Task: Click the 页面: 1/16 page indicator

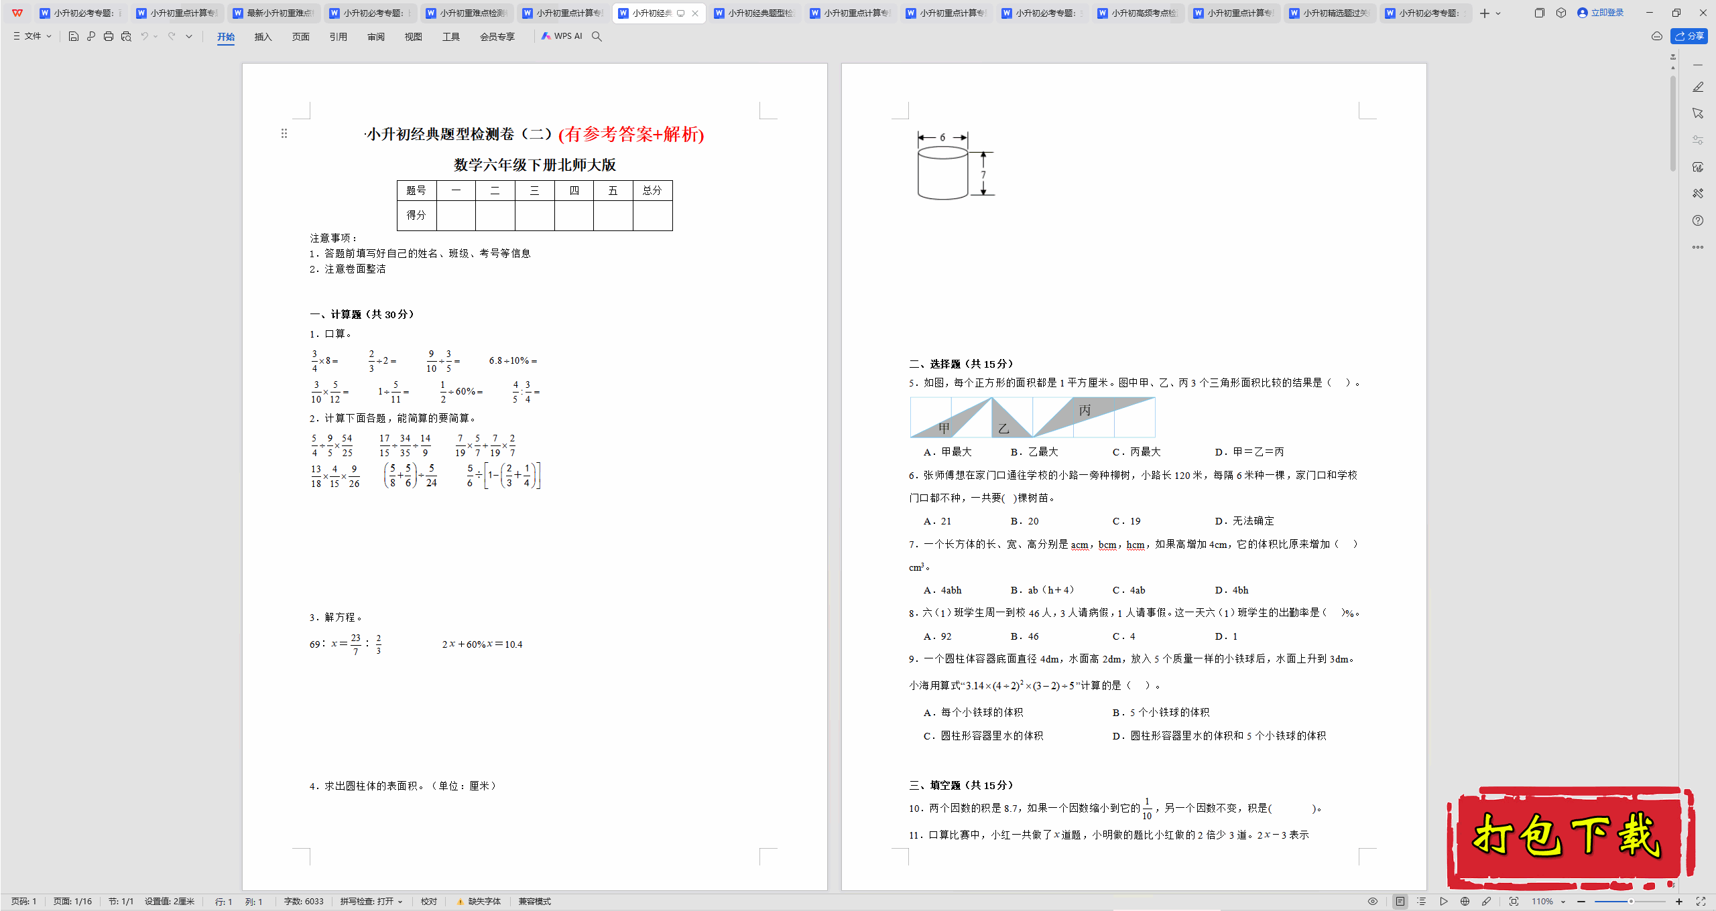Action: [x=72, y=902]
